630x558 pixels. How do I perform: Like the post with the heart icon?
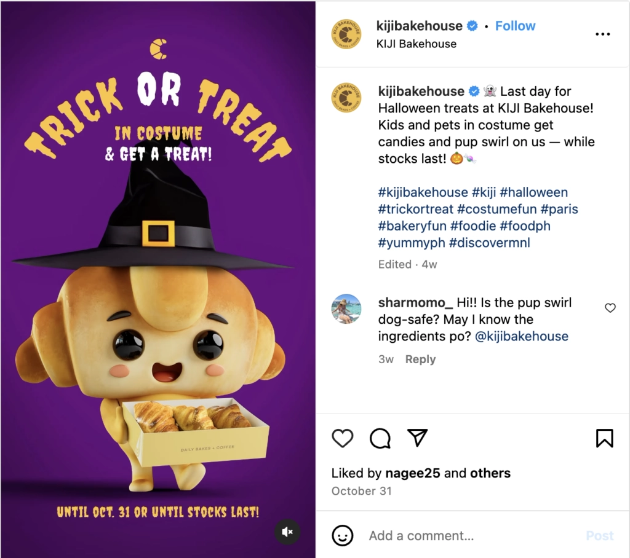(343, 438)
